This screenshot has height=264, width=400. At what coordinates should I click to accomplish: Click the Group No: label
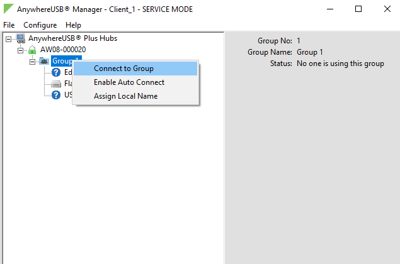click(275, 41)
